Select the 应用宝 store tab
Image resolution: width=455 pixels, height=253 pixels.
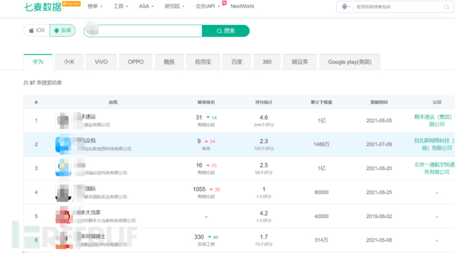click(203, 62)
